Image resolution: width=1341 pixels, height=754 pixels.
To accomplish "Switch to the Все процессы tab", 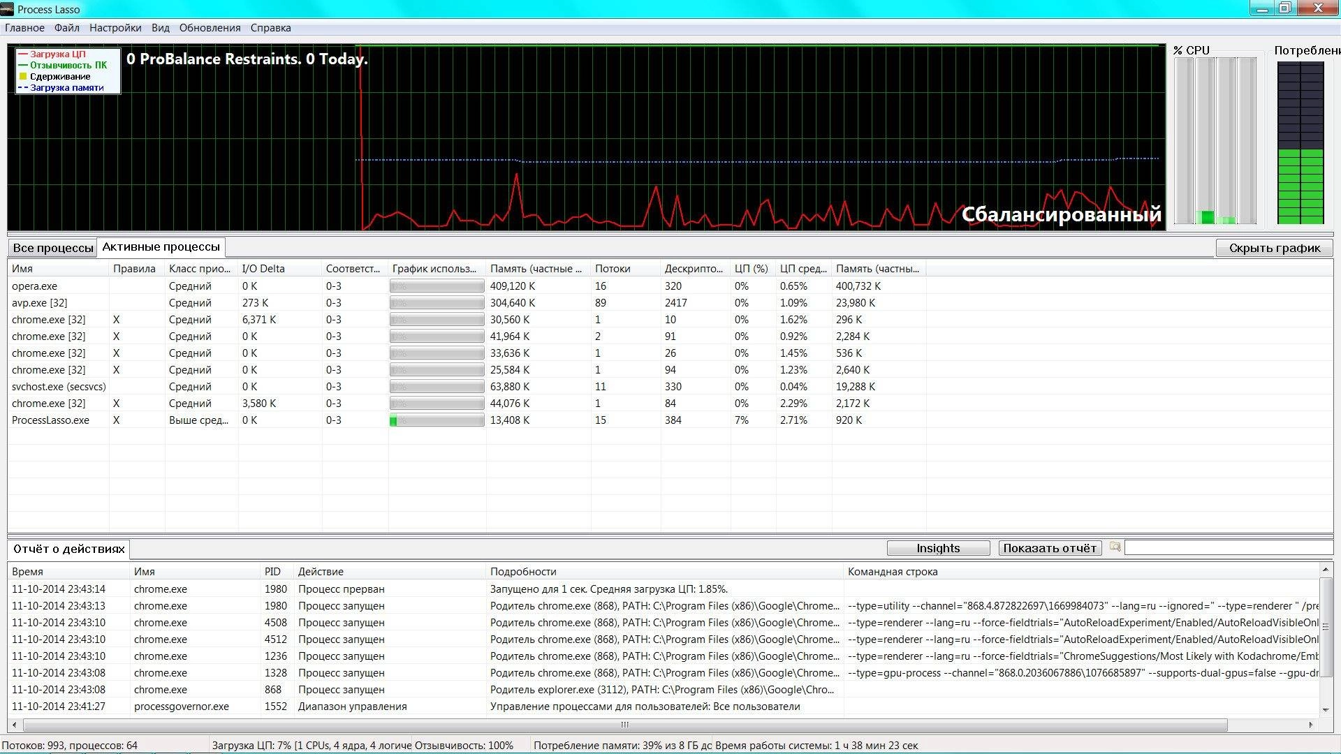I will click(x=52, y=248).
